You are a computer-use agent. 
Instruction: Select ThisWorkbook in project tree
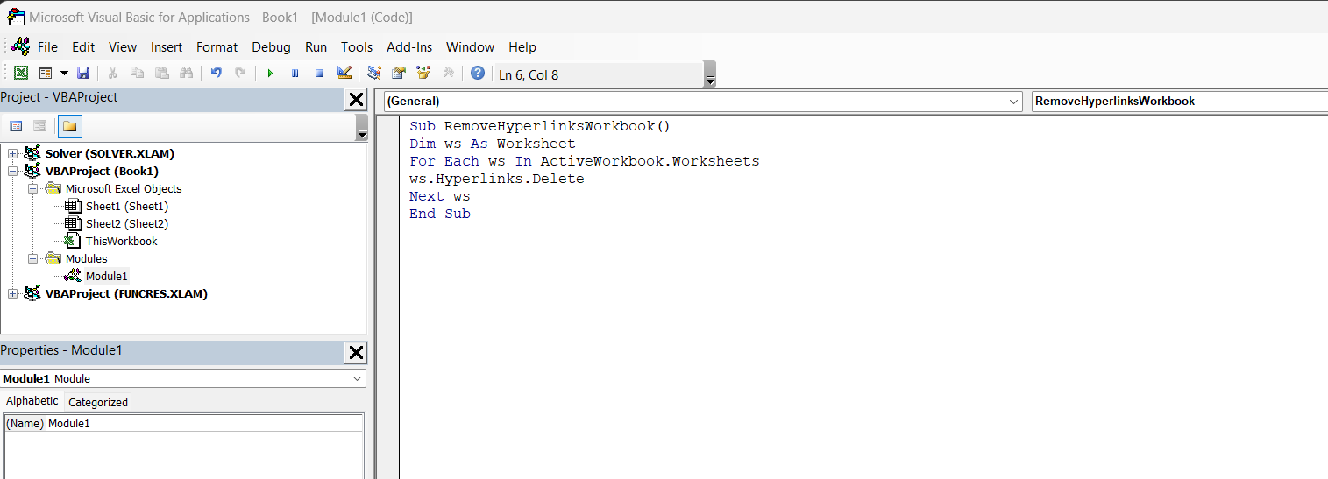pos(121,241)
